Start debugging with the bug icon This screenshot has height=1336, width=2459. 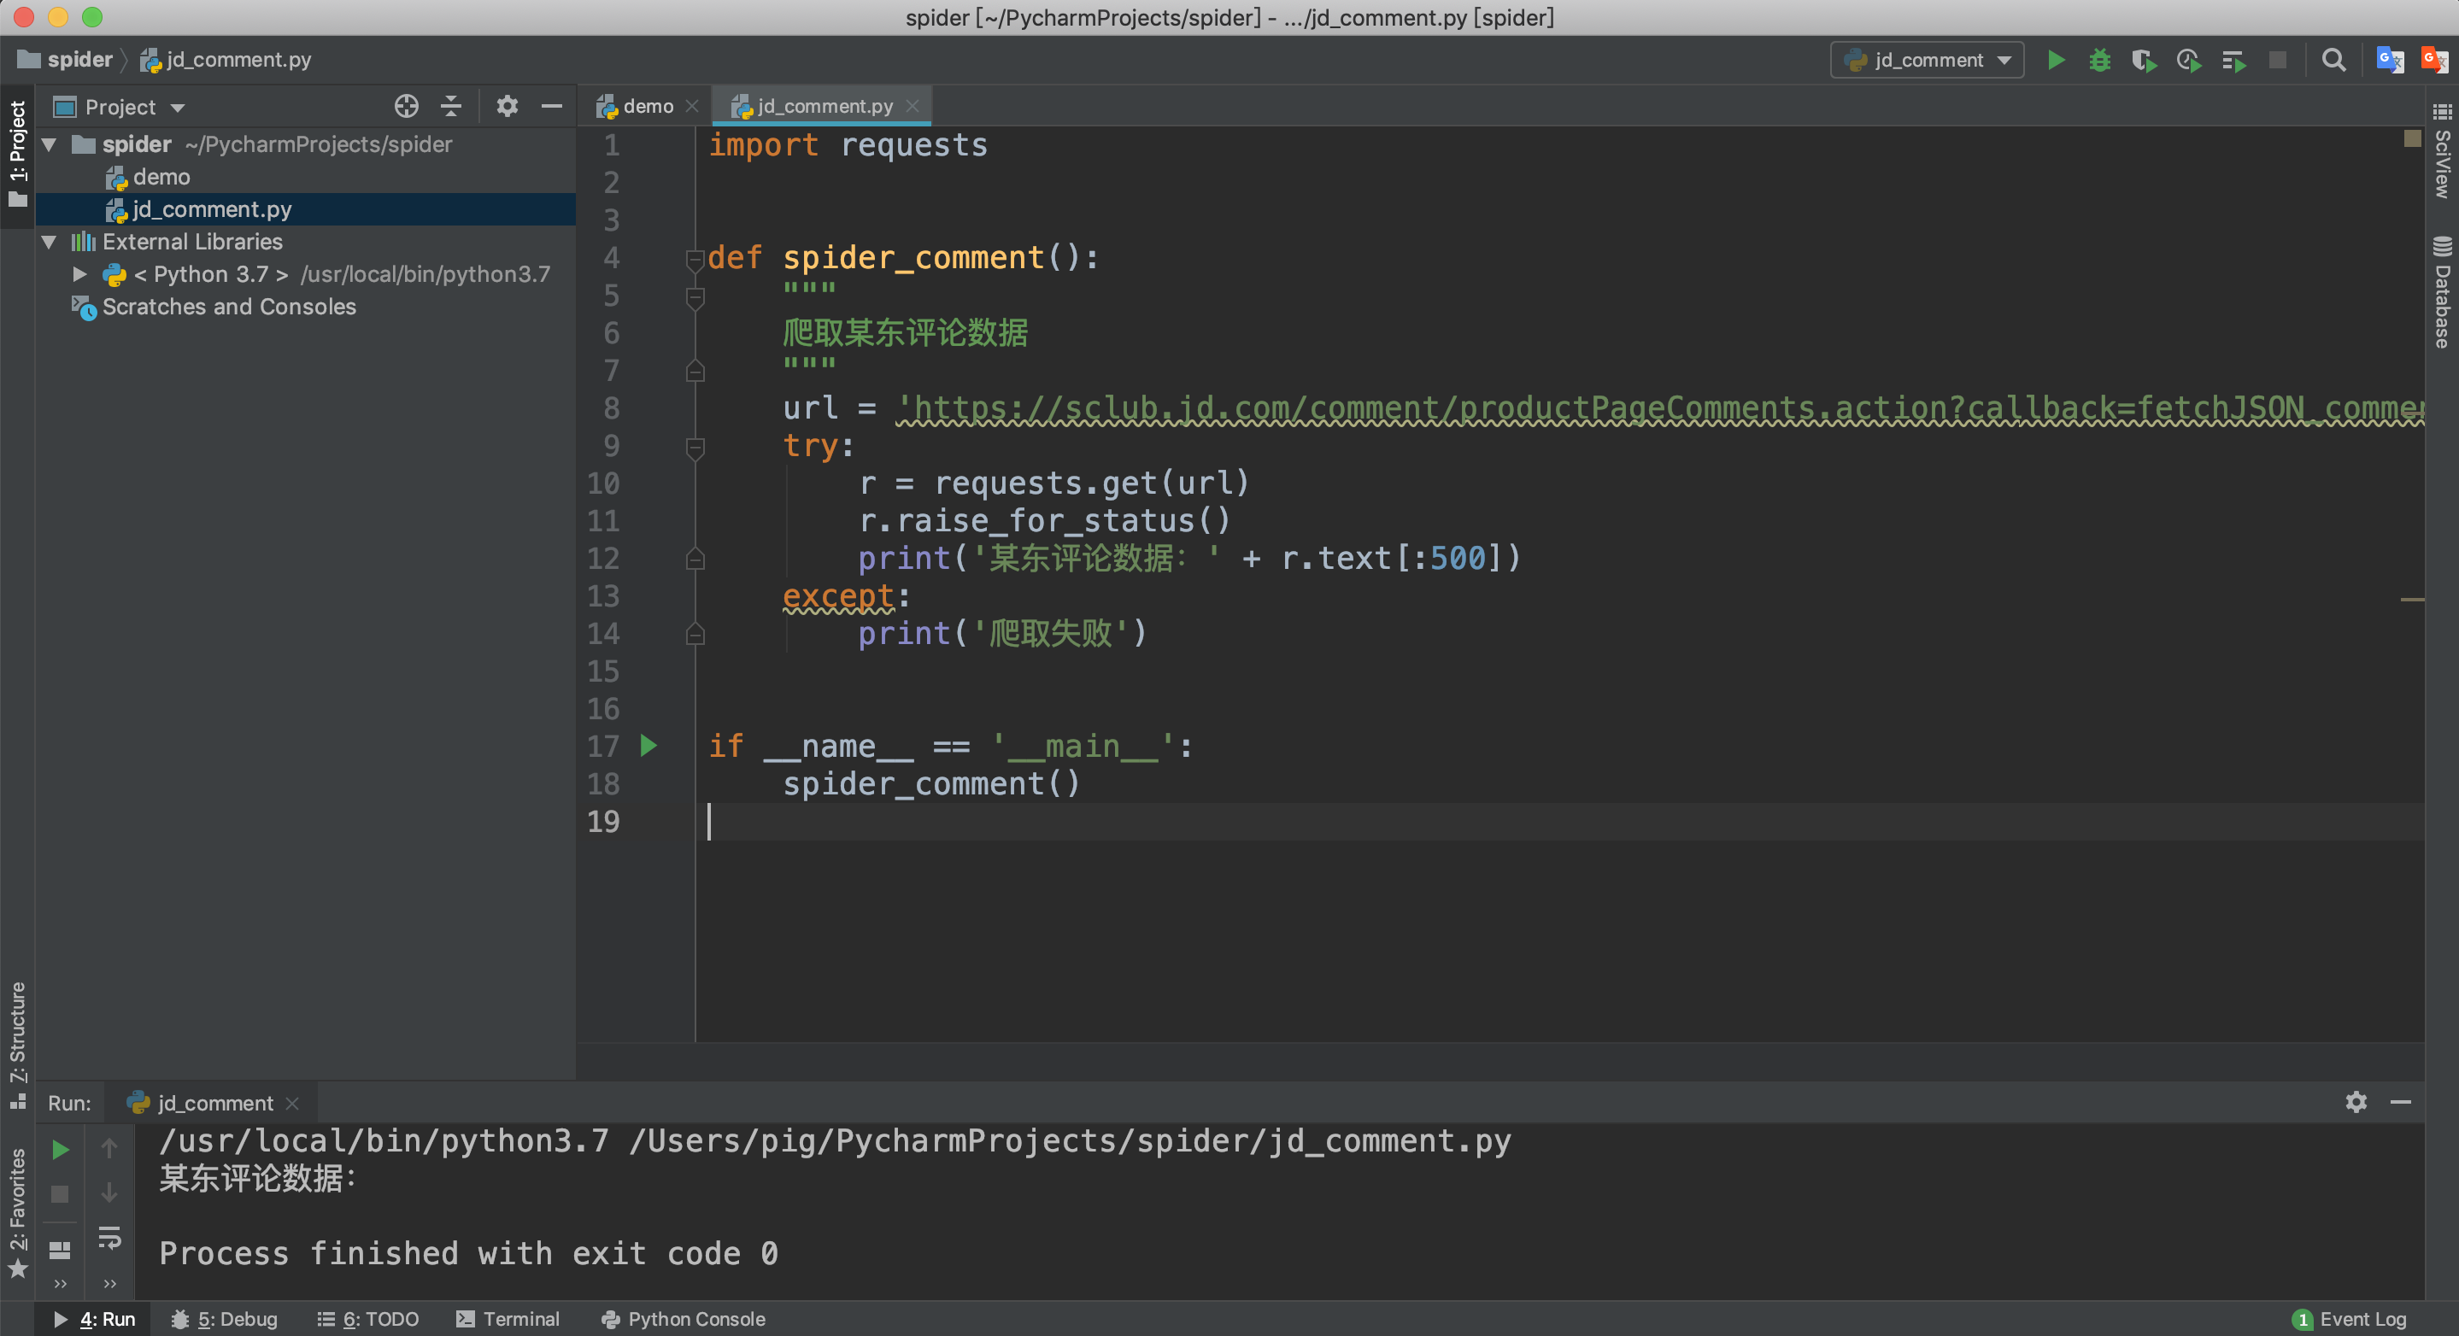(2099, 60)
